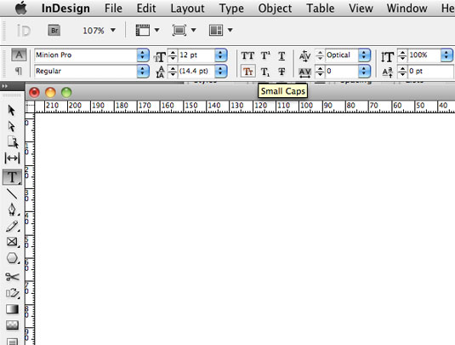This screenshot has width=455, height=345.
Task: Select the Selection tool arrow
Action: coord(12,111)
